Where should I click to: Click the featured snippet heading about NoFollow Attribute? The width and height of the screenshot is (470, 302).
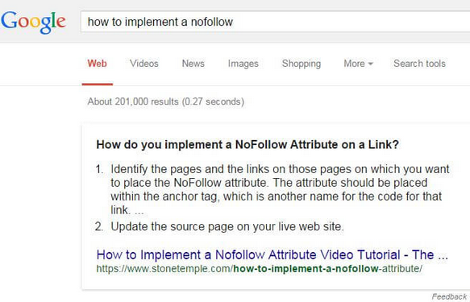point(247,145)
